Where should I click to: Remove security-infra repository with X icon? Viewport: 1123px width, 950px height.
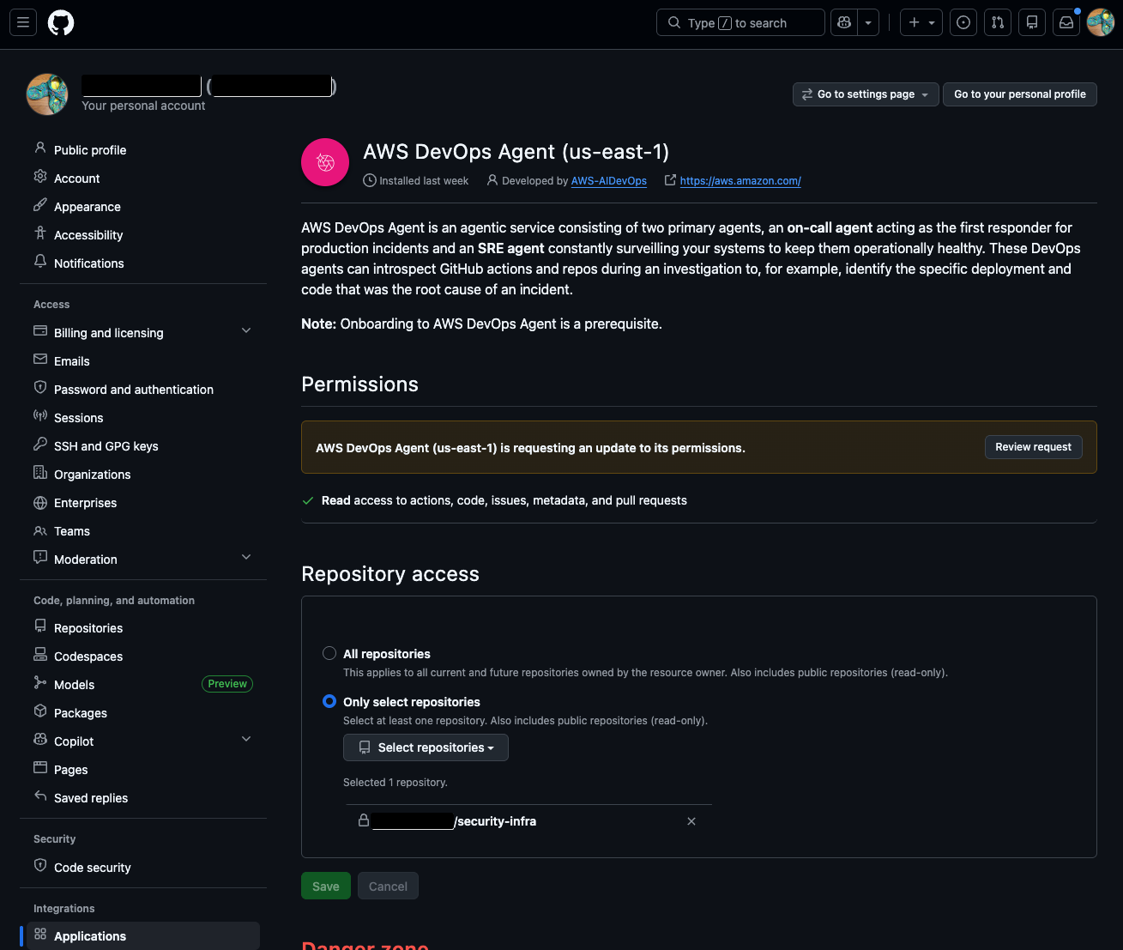pos(691,821)
